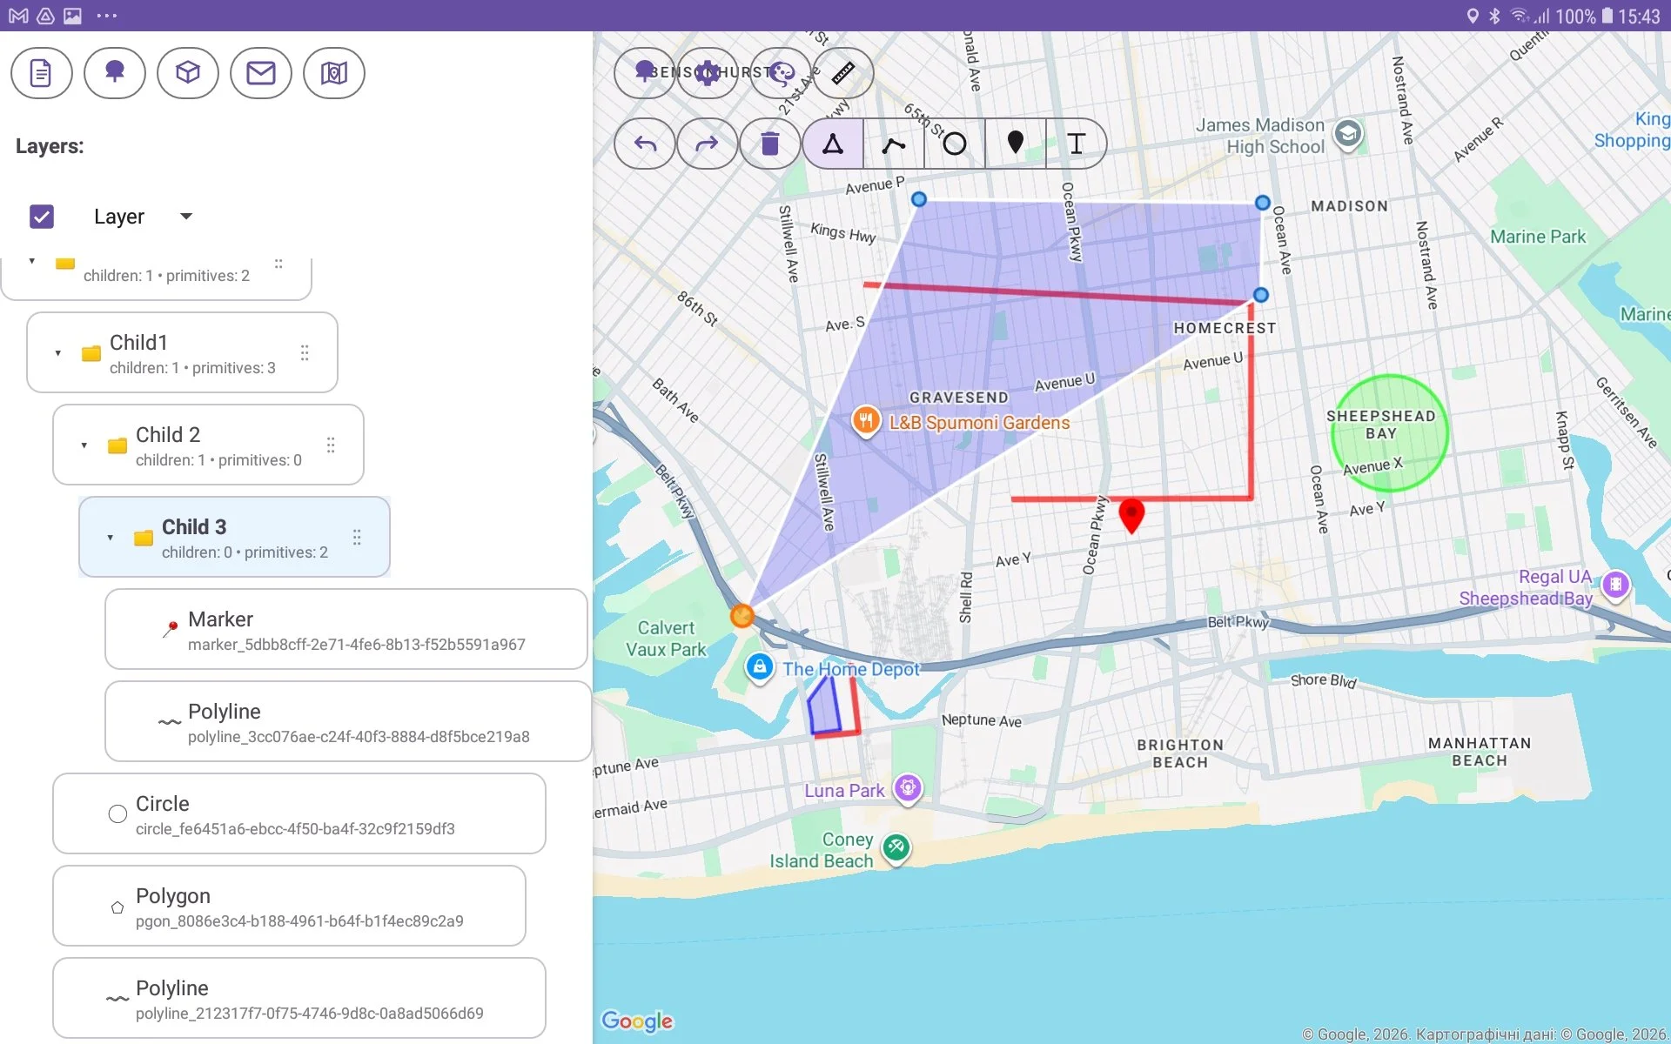This screenshot has width=1671, height=1044.
Task: Click the Child 2 folder icon
Action: (x=117, y=445)
